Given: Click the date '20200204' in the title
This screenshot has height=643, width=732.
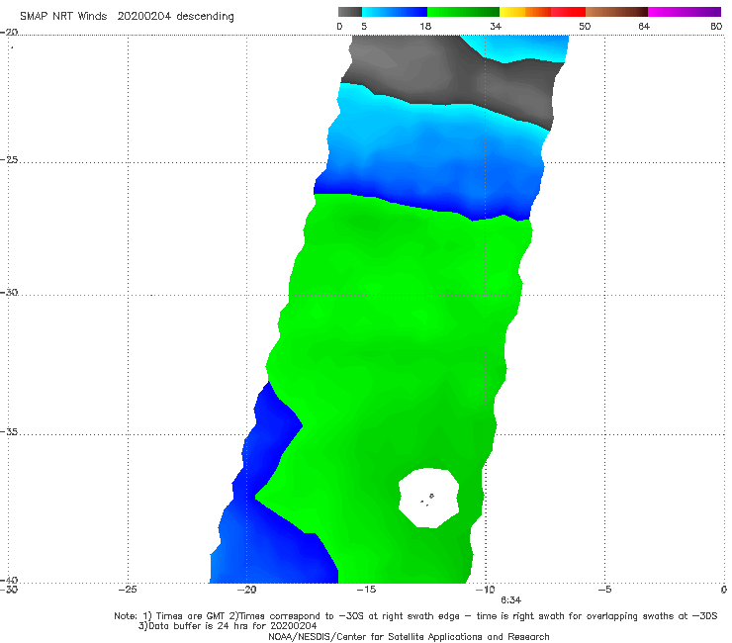Looking at the screenshot, I should 143,16.
